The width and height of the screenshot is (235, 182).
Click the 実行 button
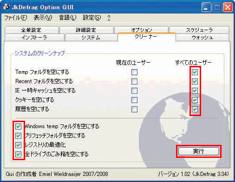199,151
